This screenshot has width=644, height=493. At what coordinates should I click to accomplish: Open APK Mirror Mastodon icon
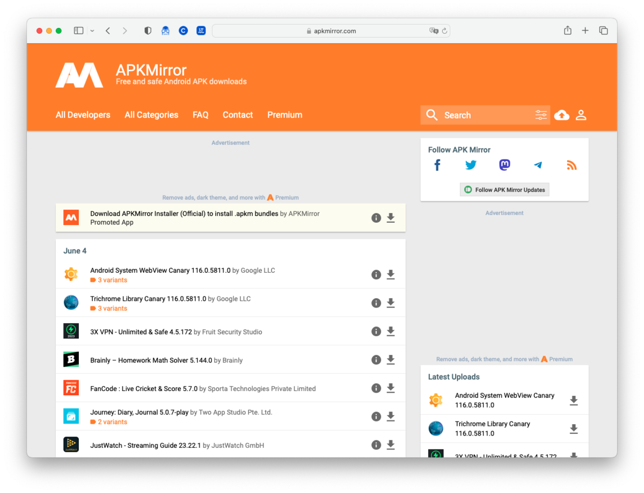point(504,165)
